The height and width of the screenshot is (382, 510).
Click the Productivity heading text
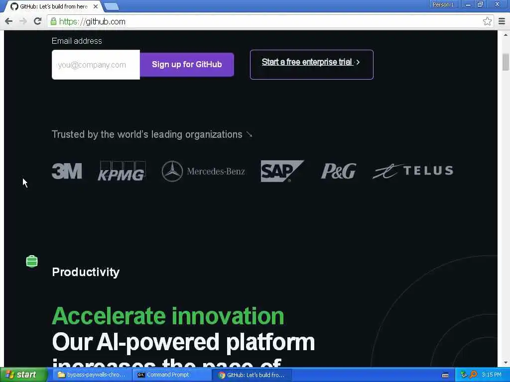point(86,272)
